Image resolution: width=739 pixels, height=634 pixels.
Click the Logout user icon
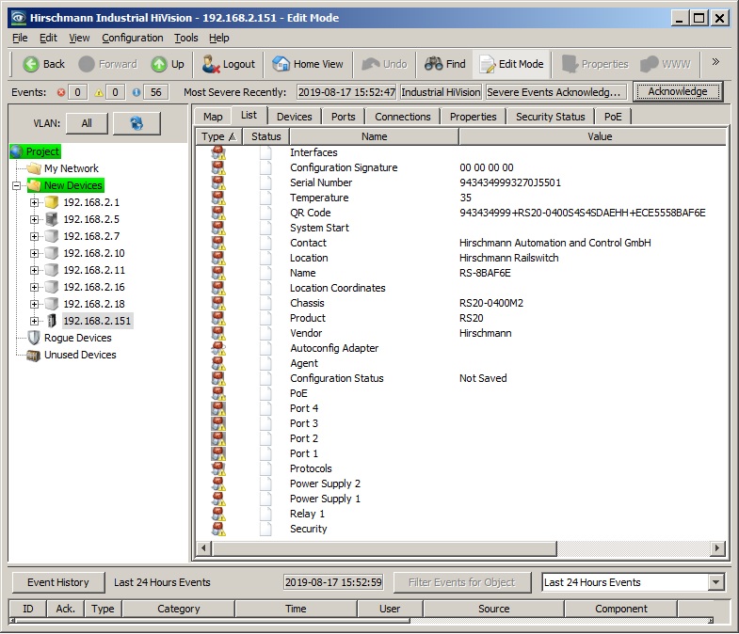[212, 64]
